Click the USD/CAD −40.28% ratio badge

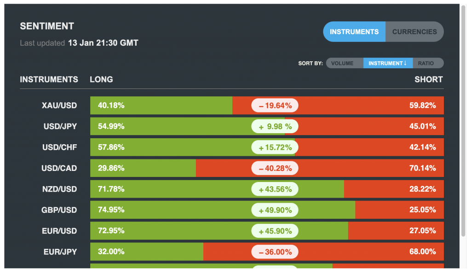coord(275,168)
